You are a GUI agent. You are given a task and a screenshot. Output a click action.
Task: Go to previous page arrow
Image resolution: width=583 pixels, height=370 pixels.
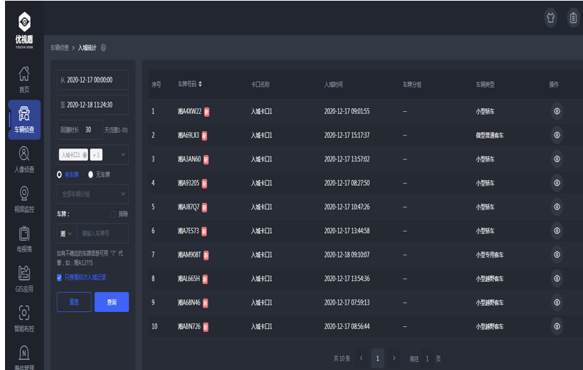coord(361,358)
